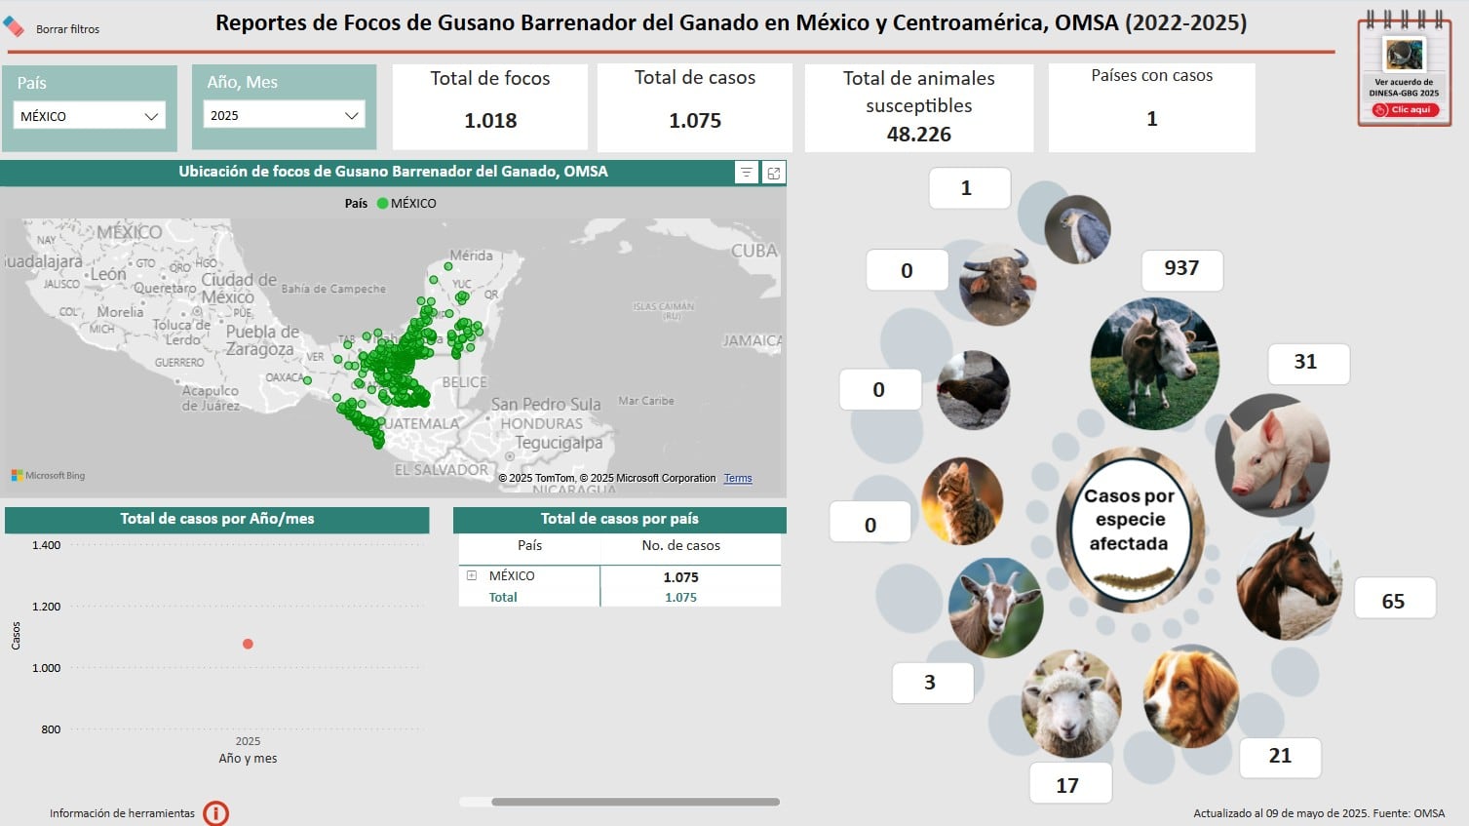The height and width of the screenshot is (826, 1469).
Task: Click the Borrar filtros eraser icon
Action: (14, 27)
